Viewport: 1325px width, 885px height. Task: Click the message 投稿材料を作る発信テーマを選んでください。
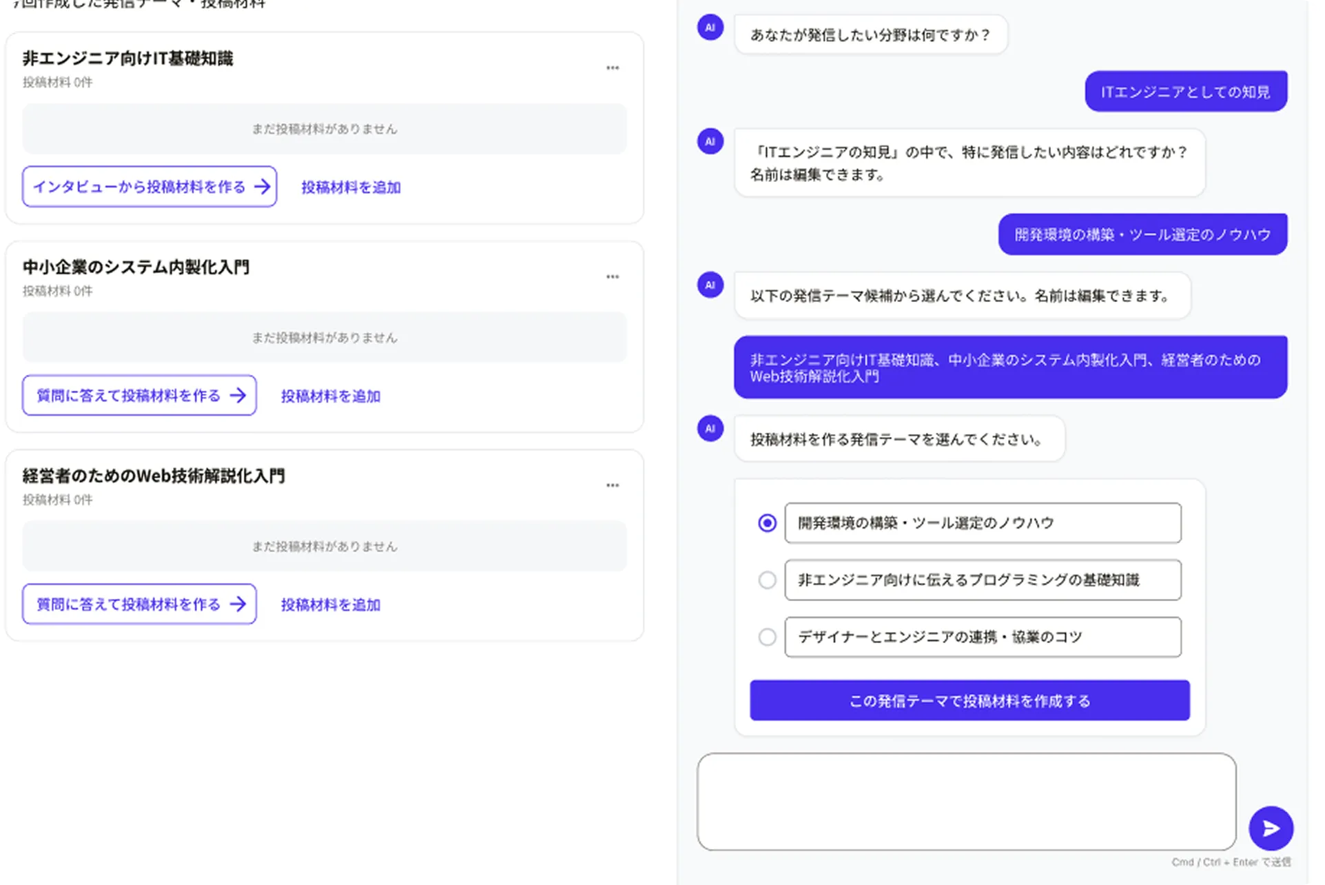899,440
